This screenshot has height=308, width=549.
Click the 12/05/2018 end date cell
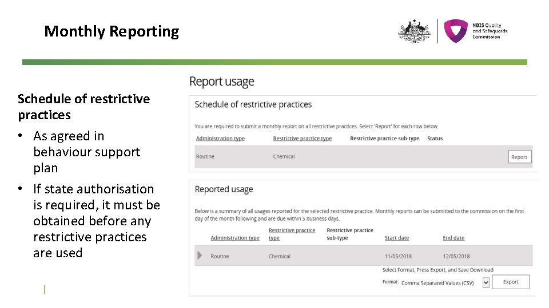tap(456, 256)
